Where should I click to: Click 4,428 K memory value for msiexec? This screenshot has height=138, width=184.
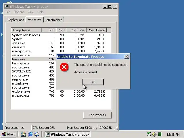(x=99, y=95)
